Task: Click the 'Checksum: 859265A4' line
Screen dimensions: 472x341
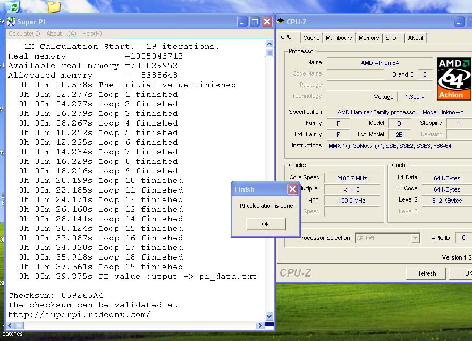Action: (55, 295)
